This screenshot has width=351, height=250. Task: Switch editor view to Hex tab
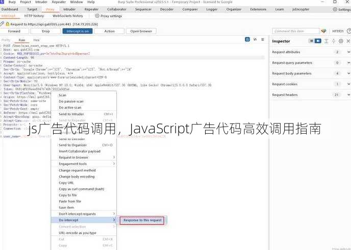tap(36, 40)
